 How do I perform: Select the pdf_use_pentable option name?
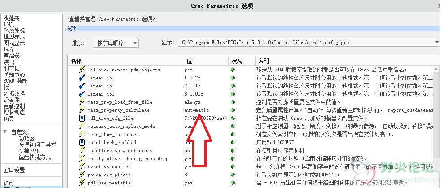(109, 183)
